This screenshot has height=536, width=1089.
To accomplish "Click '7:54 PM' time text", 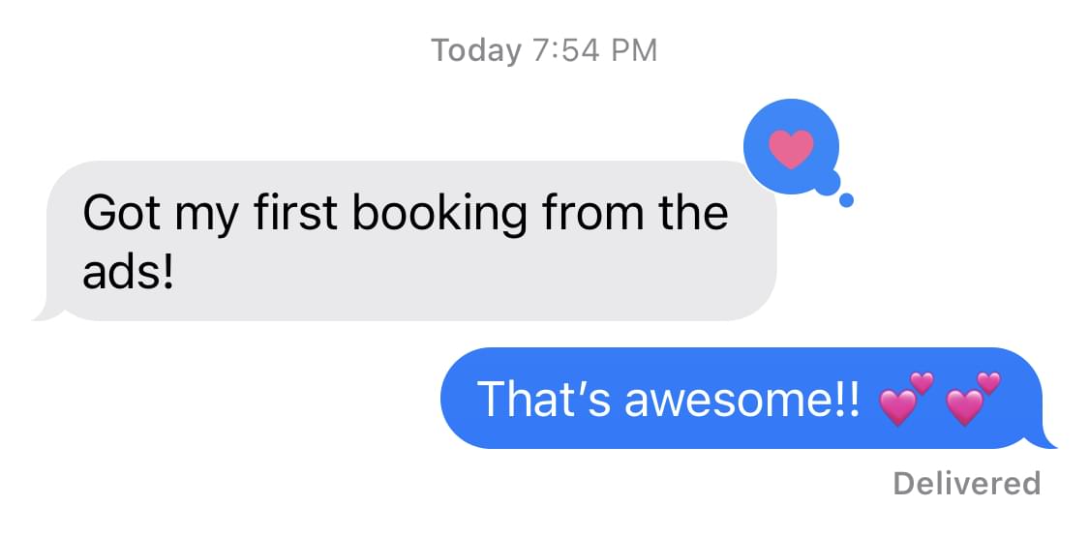I will coord(595,50).
